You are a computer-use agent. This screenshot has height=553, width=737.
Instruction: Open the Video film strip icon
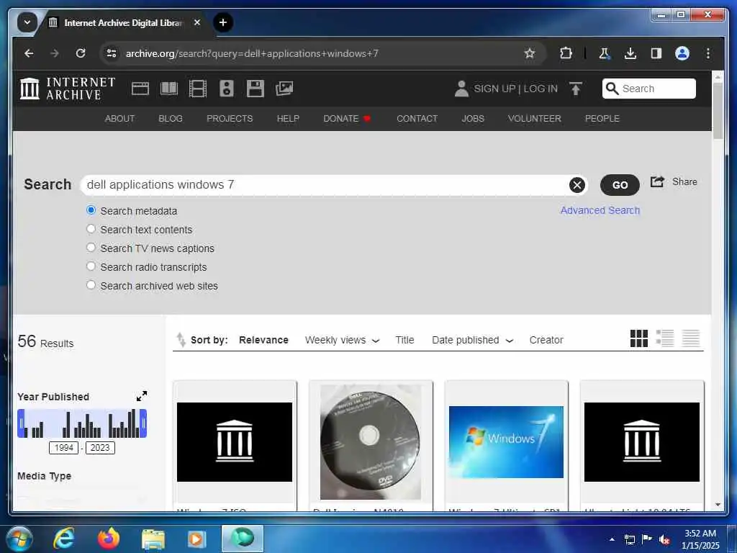coord(197,89)
